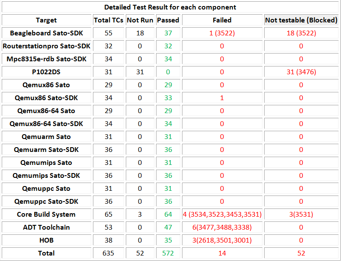This screenshot has width=342, height=262.
Task: Click the blocked entry '18 (3522)'
Action: [301, 33]
